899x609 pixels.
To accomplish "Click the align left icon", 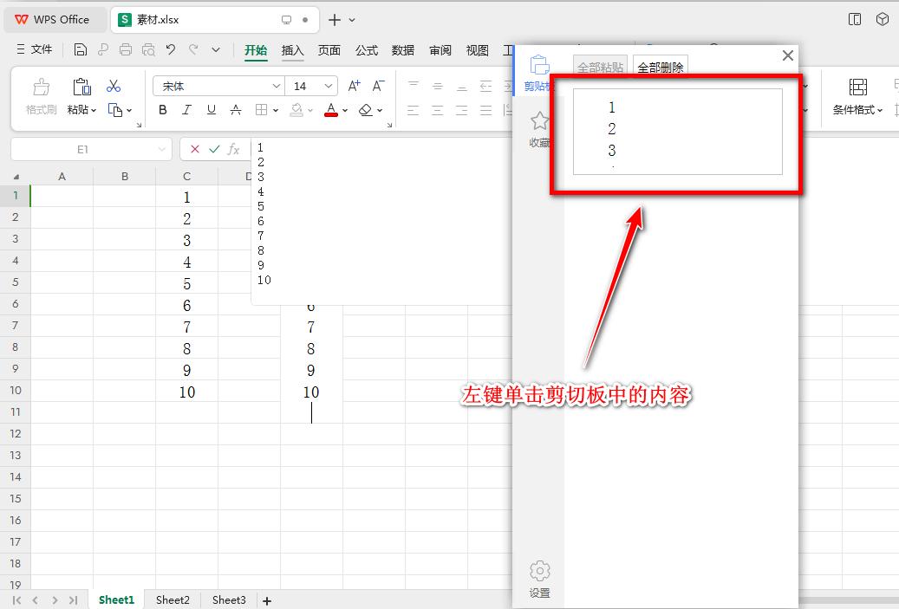I will tap(414, 110).
